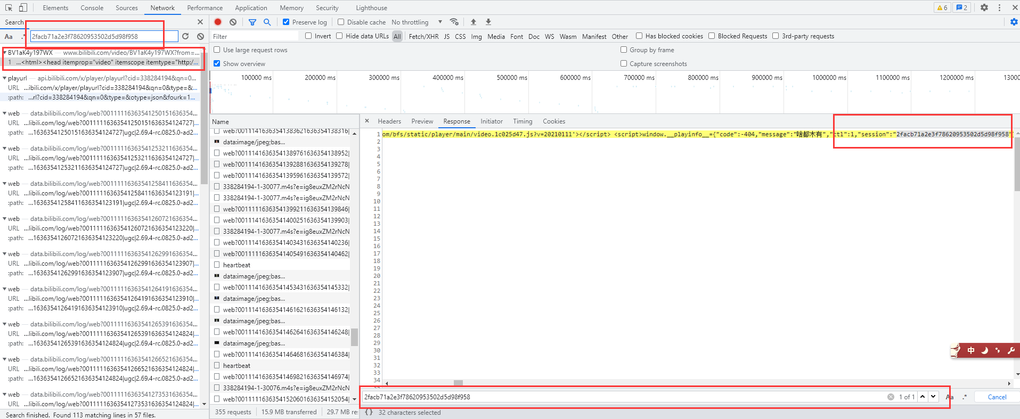
Task: Toggle match case Aa in Search panel
Action: [x=9, y=36]
